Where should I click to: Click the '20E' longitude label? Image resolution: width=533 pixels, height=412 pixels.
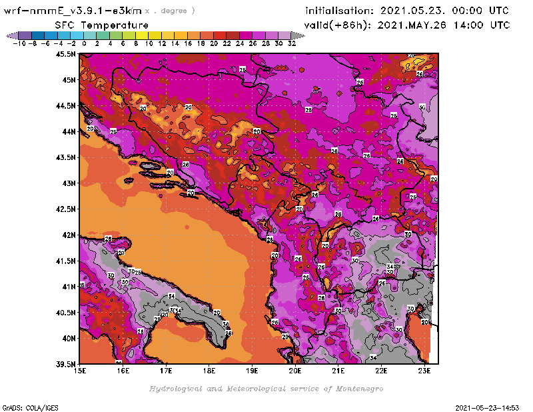(x=295, y=371)
